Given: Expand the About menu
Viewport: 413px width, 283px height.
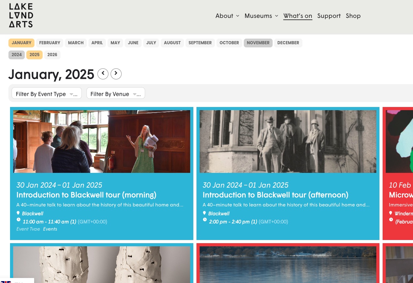Looking at the screenshot, I should tap(227, 16).
